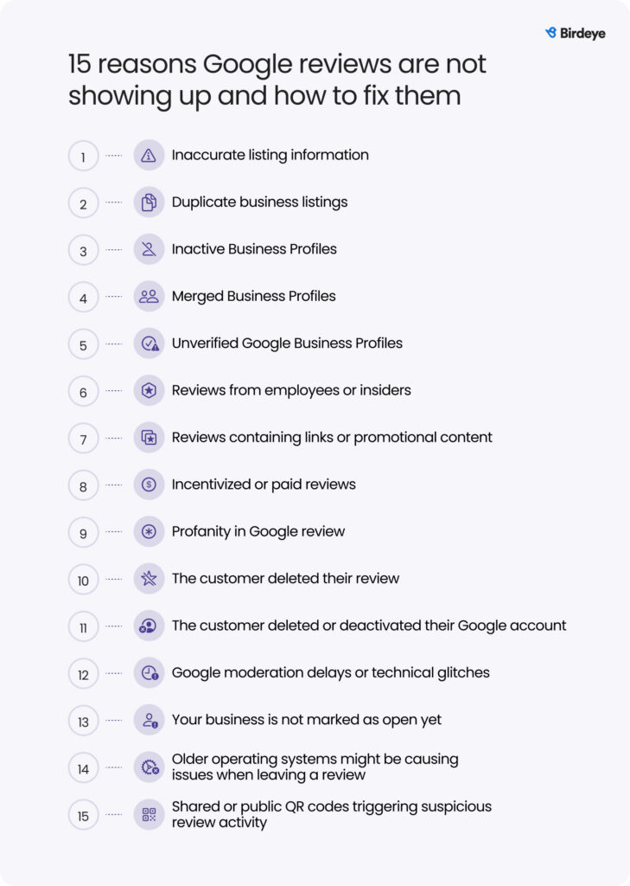
Task: Click the QR code icon
Action: click(149, 814)
